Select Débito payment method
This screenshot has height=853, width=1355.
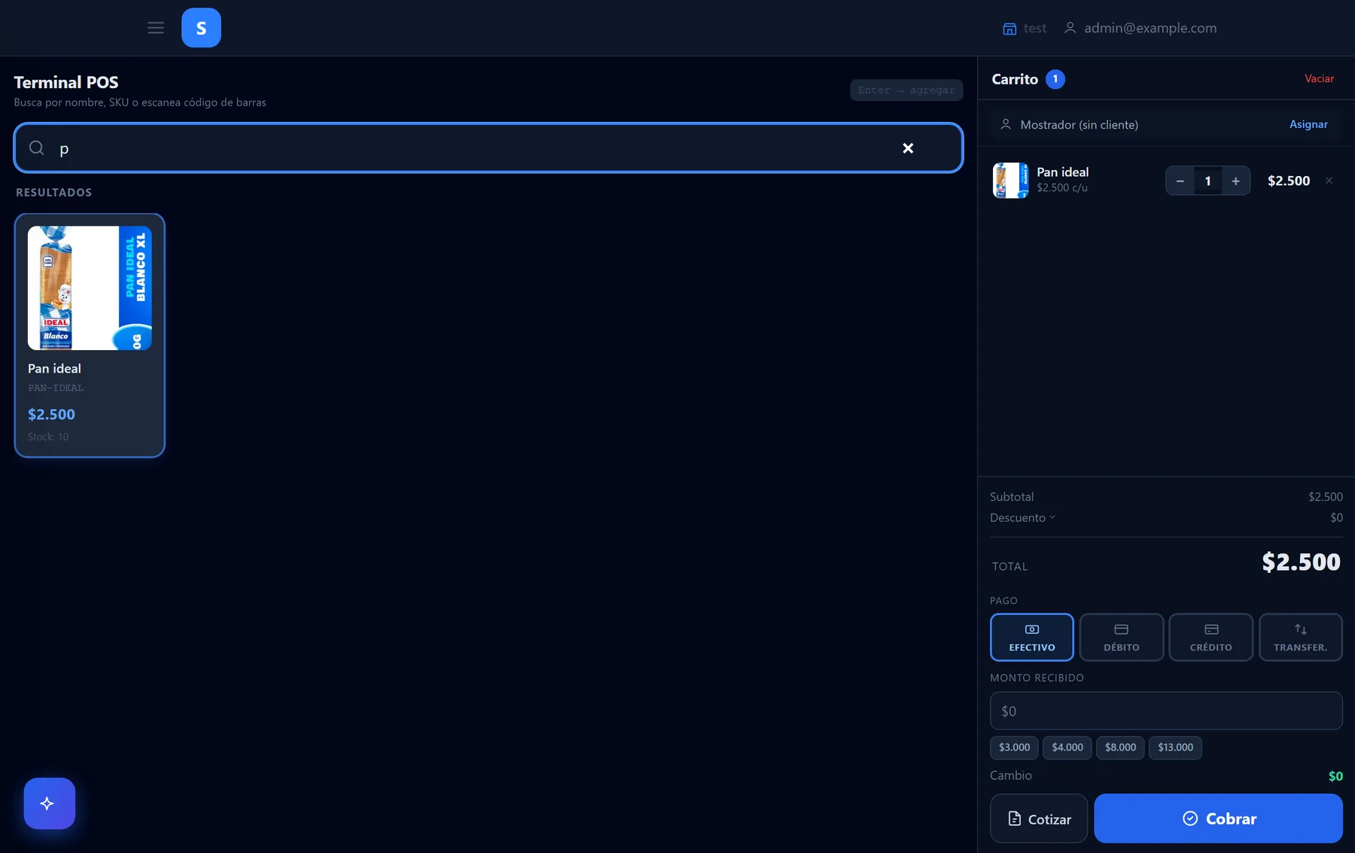(1122, 637)
